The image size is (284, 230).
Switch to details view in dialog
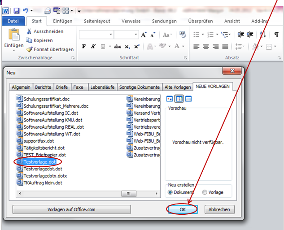click(x=188, y=99)
